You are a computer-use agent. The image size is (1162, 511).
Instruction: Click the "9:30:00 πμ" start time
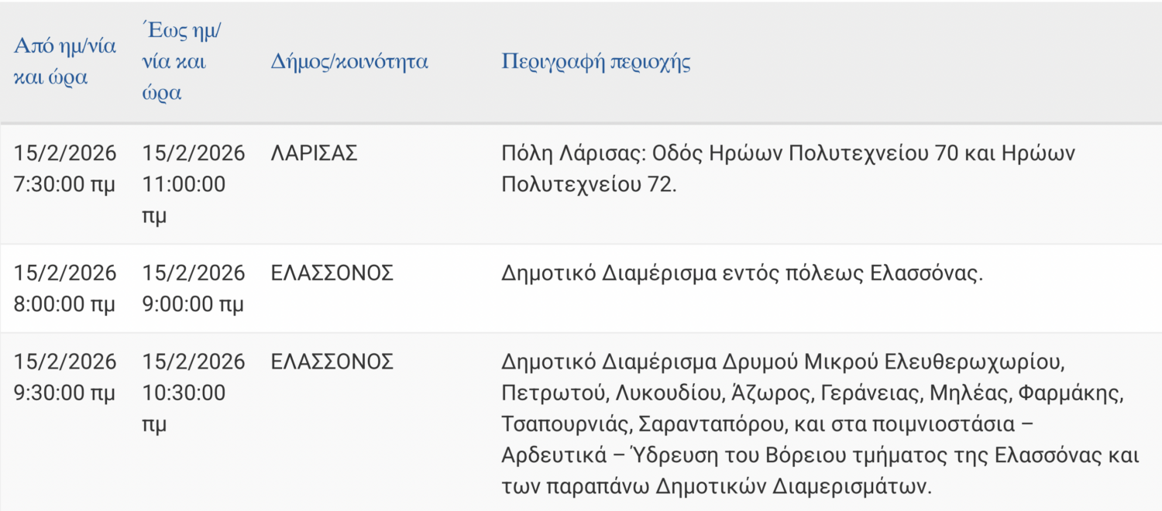pyautogui.click(x=64, y=393)
